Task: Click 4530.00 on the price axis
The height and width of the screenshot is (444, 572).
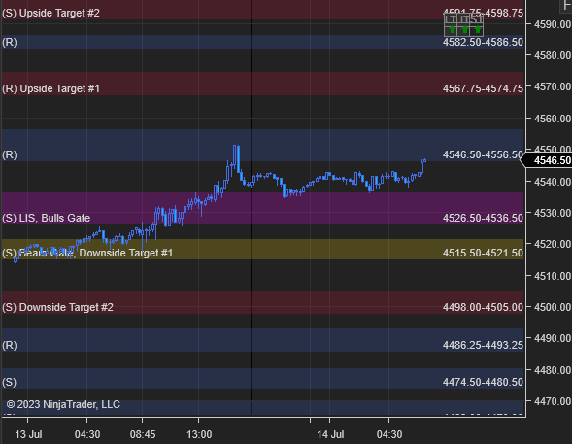Action: (x=553, y=213)
